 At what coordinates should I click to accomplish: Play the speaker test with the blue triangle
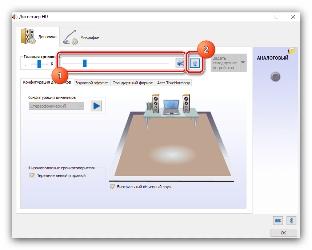pos(96,106)
